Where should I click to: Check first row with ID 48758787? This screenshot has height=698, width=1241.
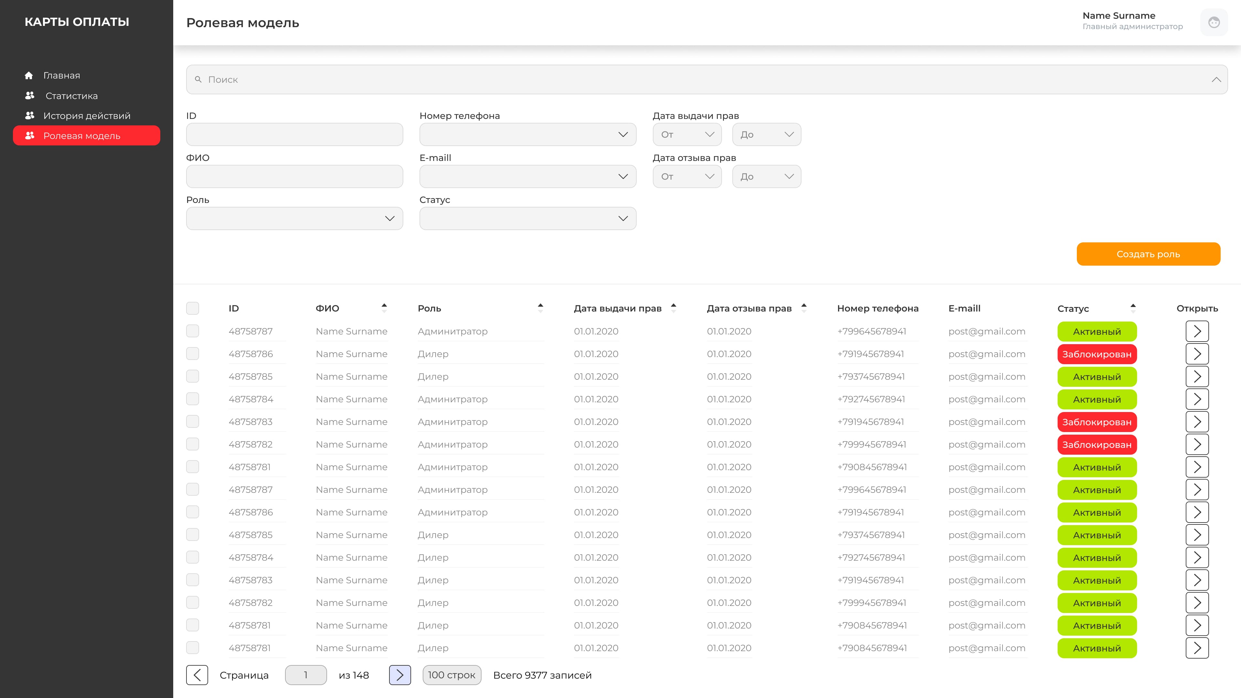pos(193,331)
